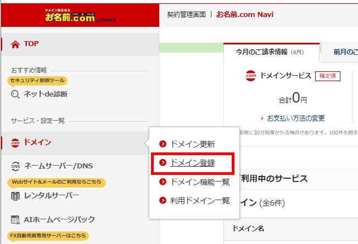This screenshot has width=358, height=244.
Task: Click the AIホームページパック icon
Action: (15, 220)
